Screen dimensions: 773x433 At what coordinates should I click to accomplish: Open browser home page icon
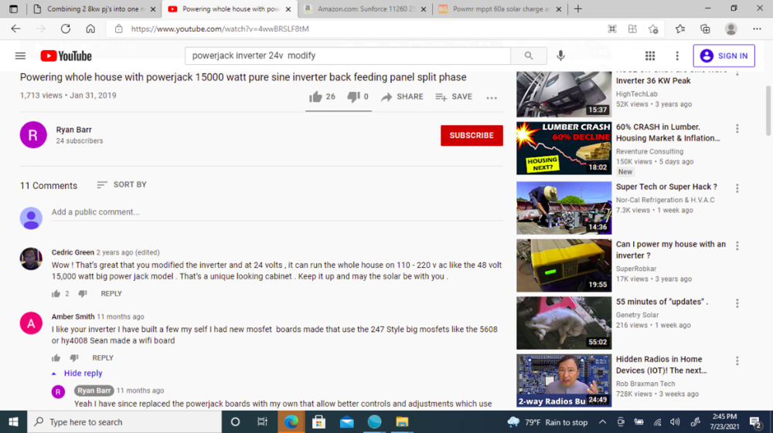tap(90, 29)
